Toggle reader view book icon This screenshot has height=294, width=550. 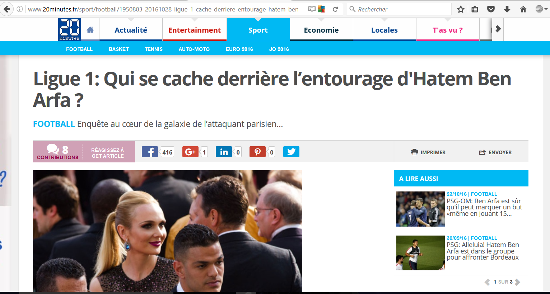[312, 9]
